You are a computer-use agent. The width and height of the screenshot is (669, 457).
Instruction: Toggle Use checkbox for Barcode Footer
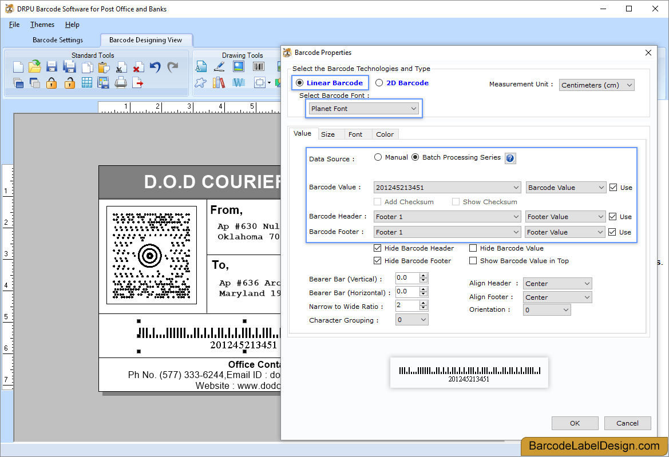(612, 232)
